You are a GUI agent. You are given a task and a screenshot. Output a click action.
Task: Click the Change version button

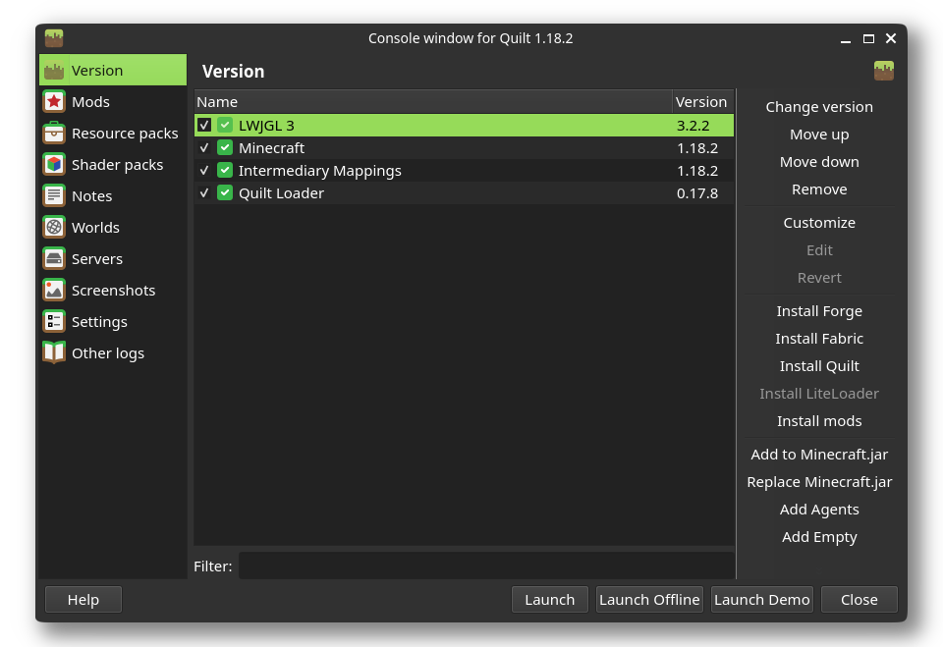coord(819,107)
